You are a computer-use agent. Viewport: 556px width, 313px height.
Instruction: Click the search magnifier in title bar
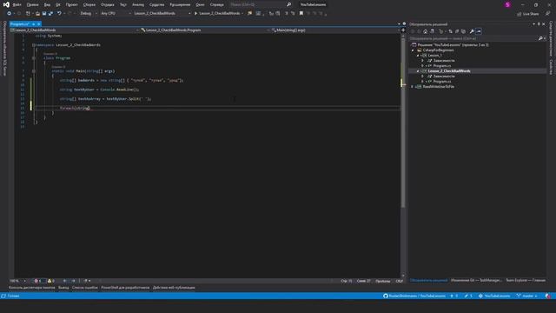[x=289, y=4]
